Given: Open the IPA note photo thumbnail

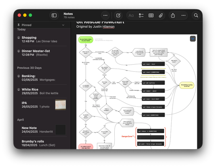Looking at the screenshot, I should coord(61,105).
